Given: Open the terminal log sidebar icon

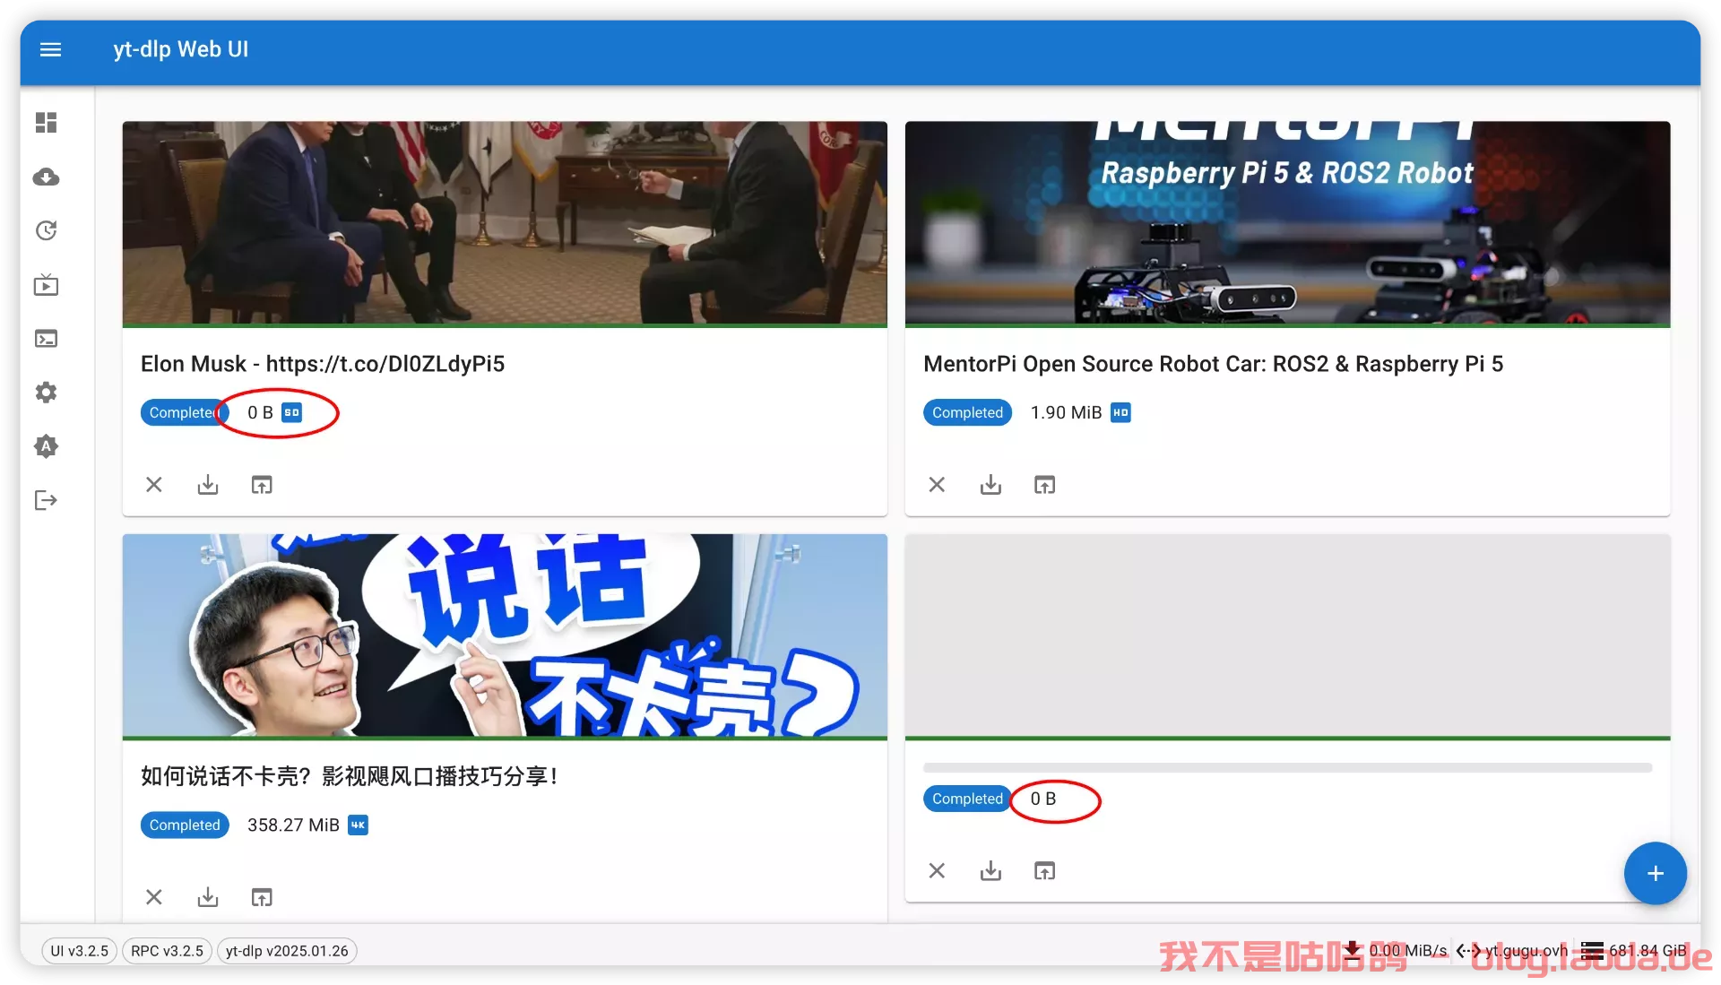Looking at the screenshot, I should click(47, 339).
